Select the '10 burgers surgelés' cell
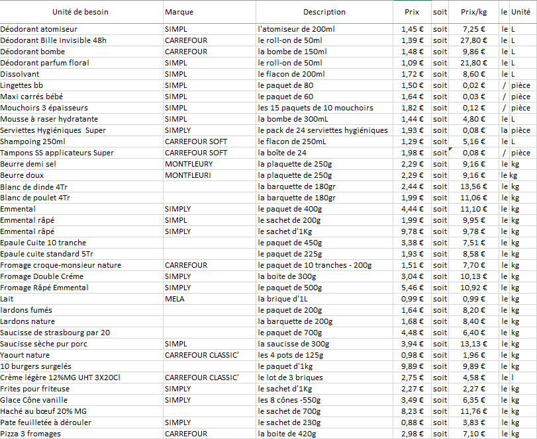This screenshot has width=537, height=439. (x=81, y=367)
